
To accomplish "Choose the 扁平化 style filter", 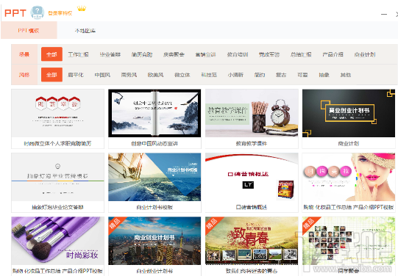I will point(76,75).
